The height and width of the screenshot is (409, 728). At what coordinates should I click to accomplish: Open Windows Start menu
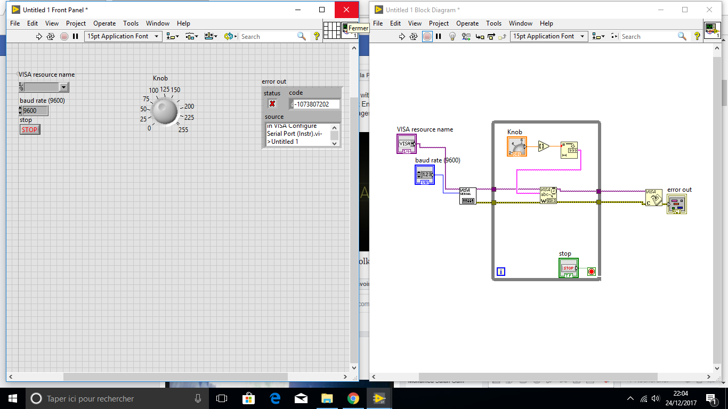click(x=12, y=398)
